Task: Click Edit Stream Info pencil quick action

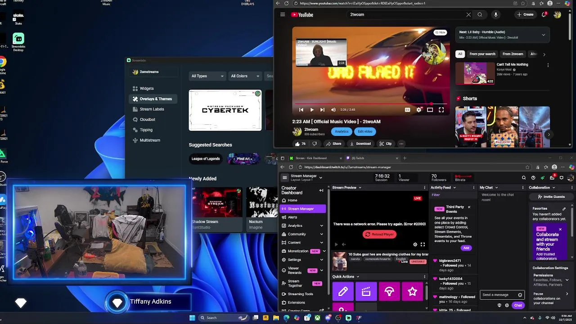Action: 343,292
